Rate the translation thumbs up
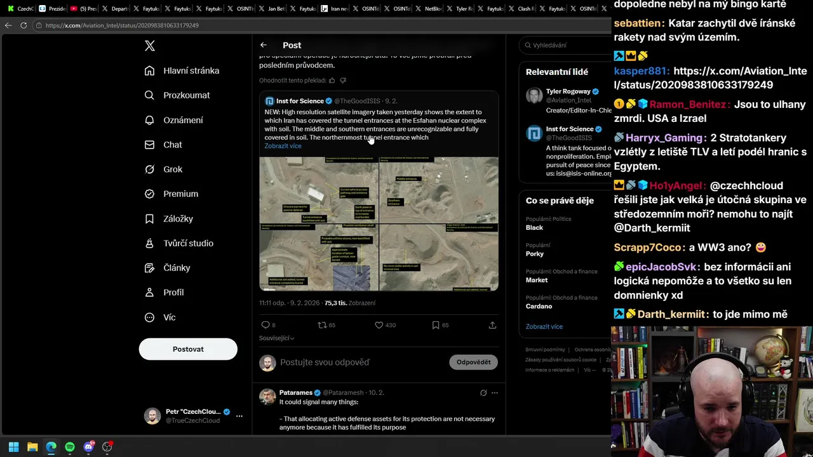 click(x=332, y=81)
